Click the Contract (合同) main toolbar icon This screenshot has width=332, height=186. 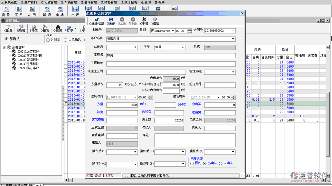click(32, 9)
